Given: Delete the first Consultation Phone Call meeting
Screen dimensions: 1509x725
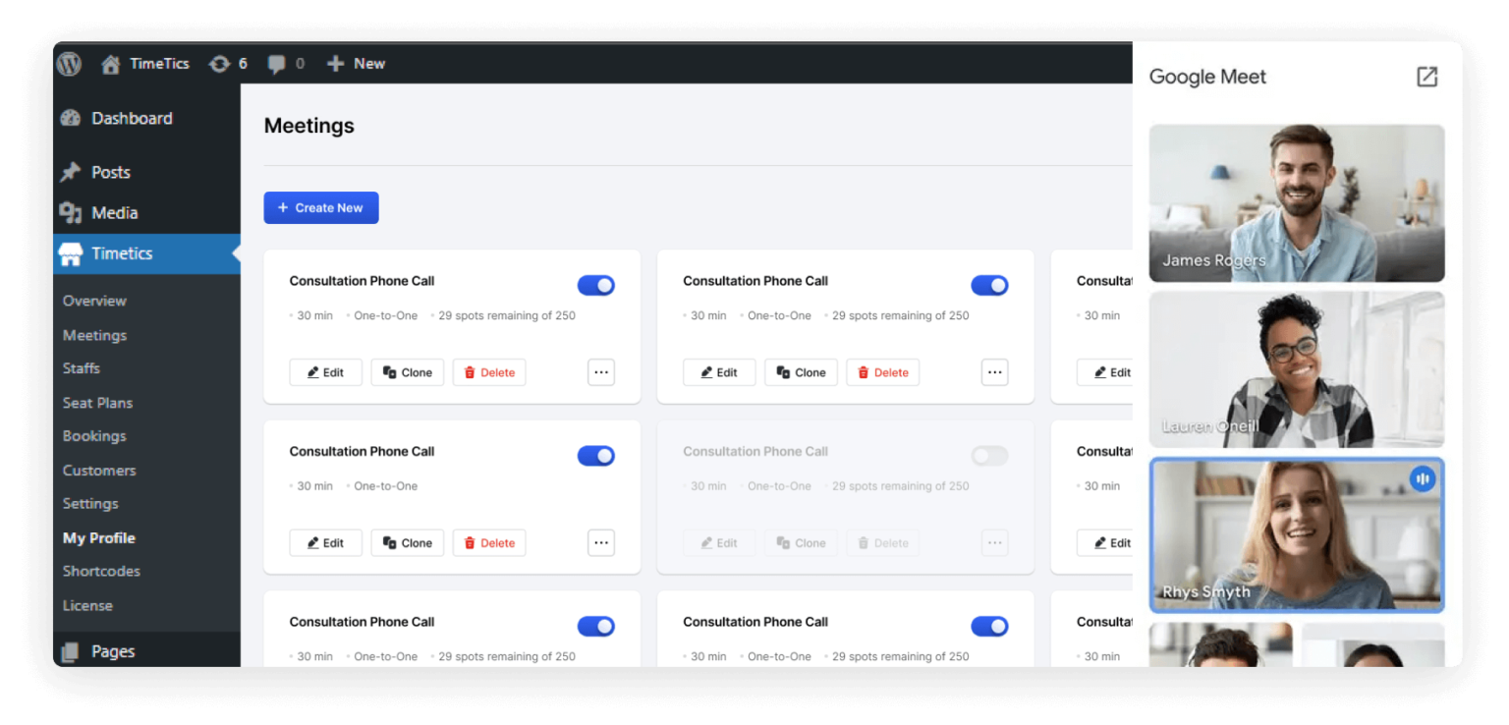Looking at the screenshot, I should click(488, 371).
